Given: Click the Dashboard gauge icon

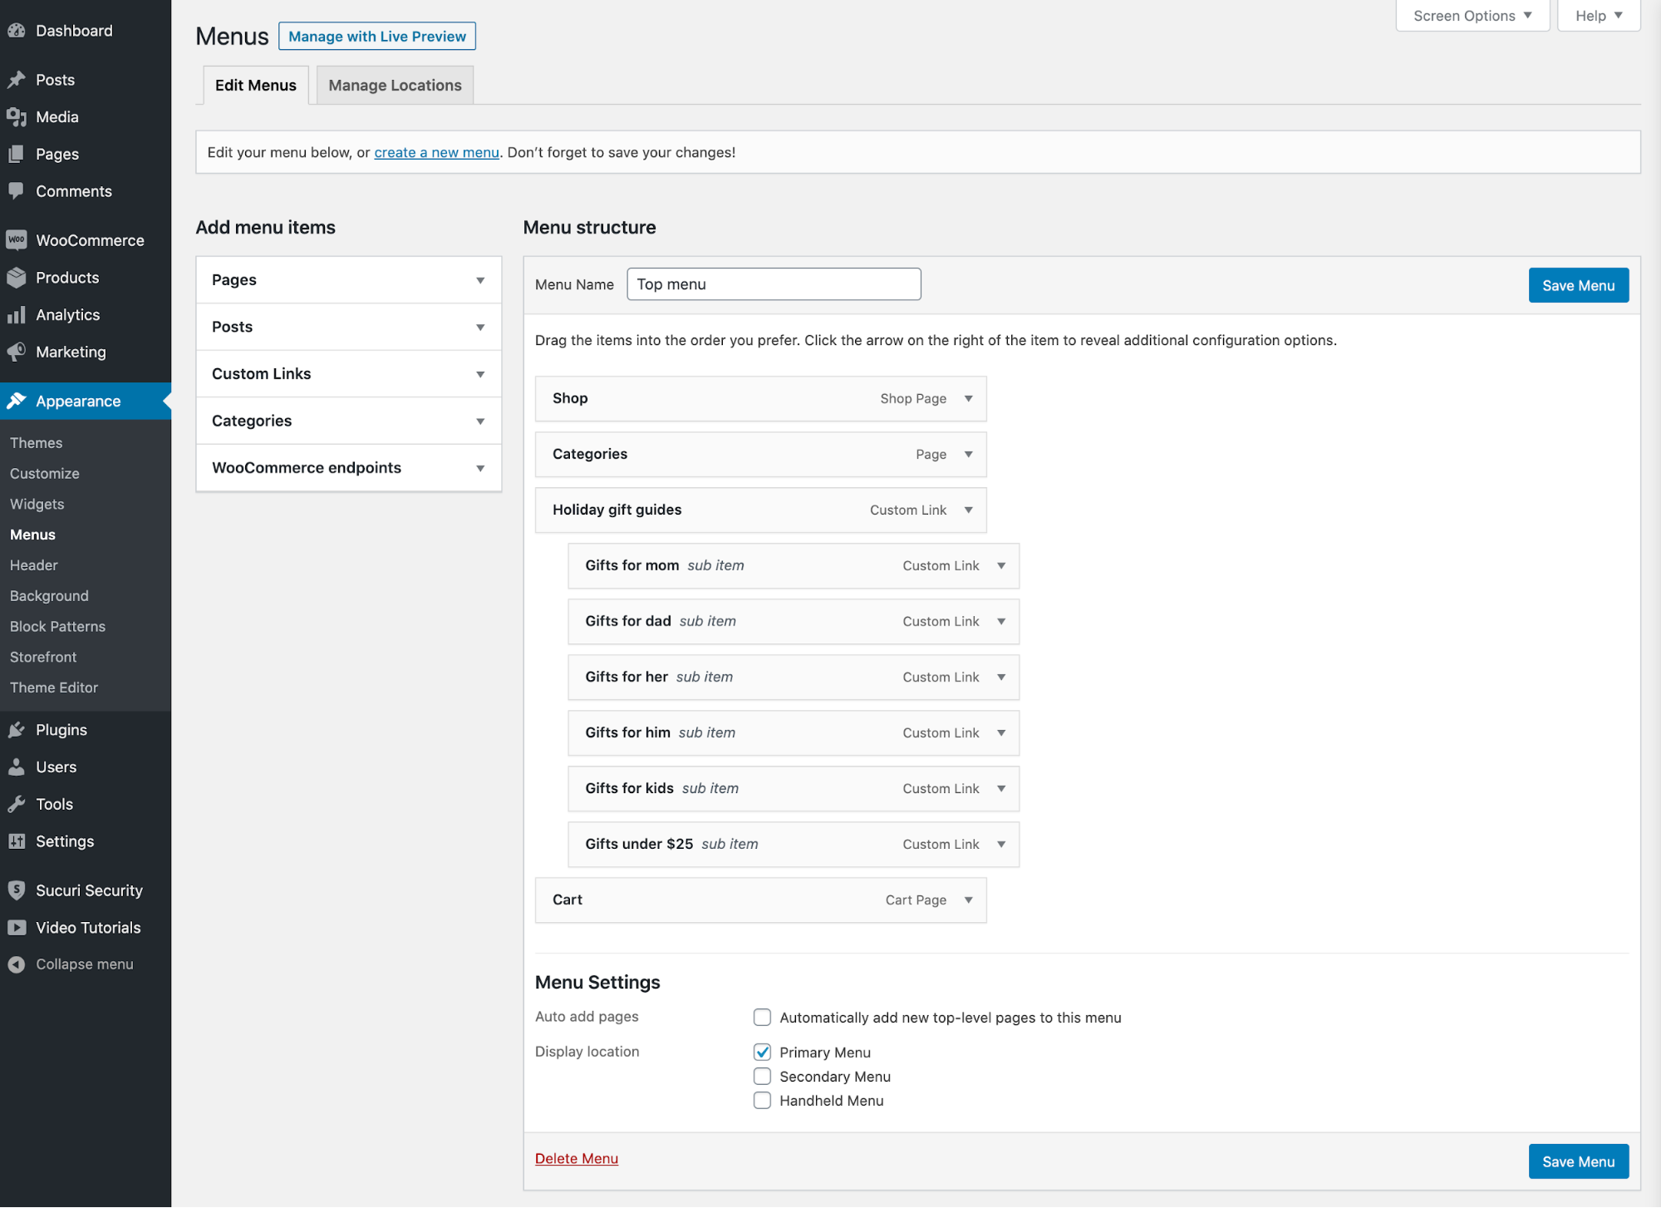Looking at the screenshot, I should 17,31.
